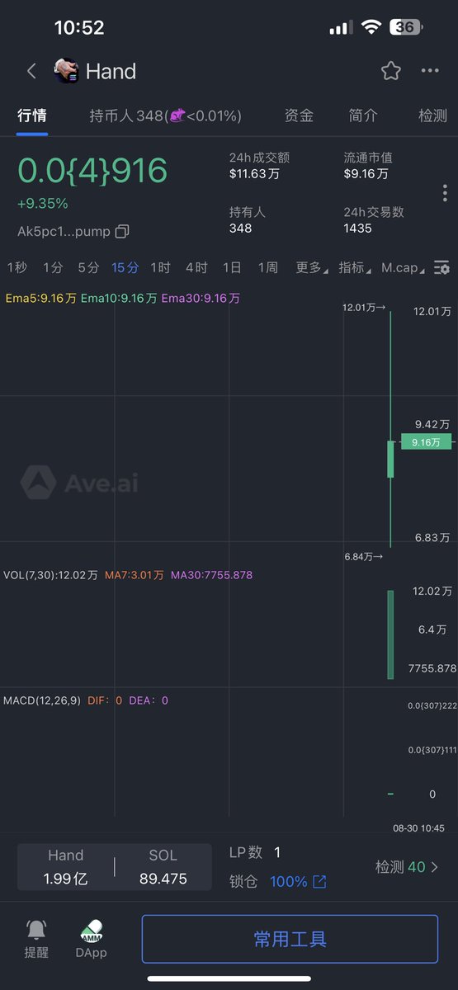Open the three-dot more options menu
This screenshot has height=990, width=458.
[430, 71]
